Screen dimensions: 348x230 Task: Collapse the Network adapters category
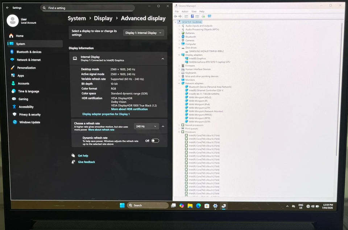[179, 84]
